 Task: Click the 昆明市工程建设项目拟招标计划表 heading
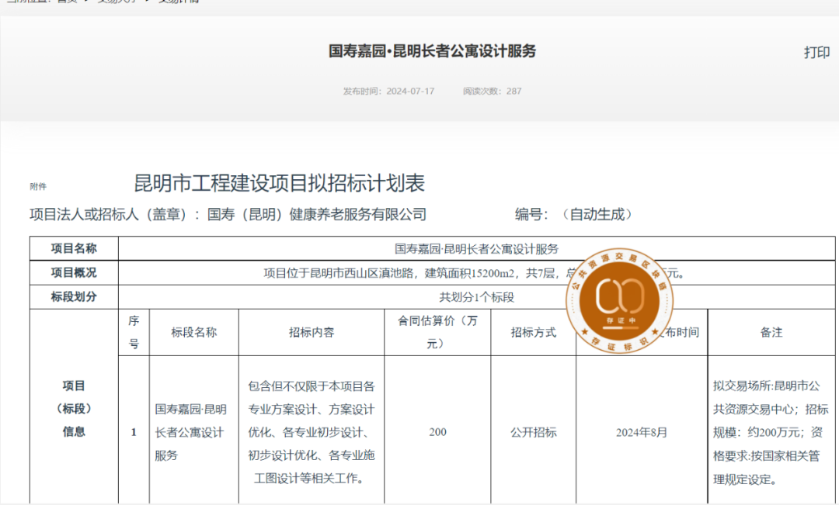pos(280,184)
